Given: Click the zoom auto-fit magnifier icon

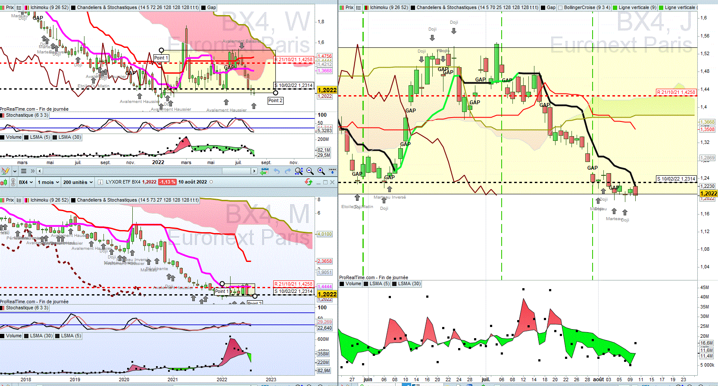Looking at the screenshot, I should (299, 171).
